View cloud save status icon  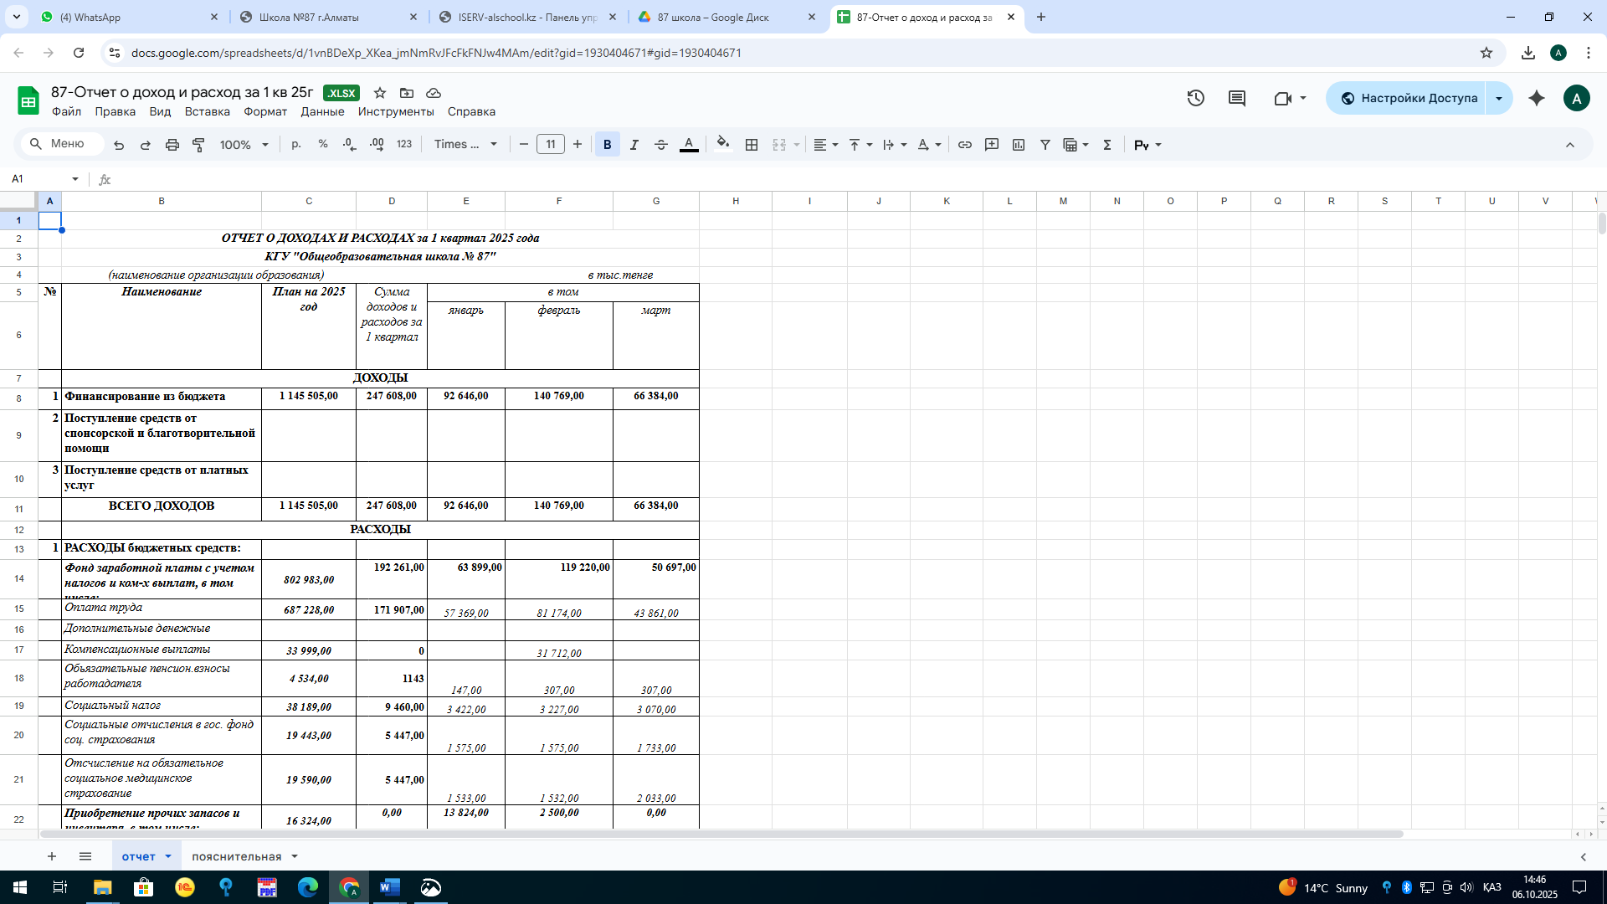point(434,93)
